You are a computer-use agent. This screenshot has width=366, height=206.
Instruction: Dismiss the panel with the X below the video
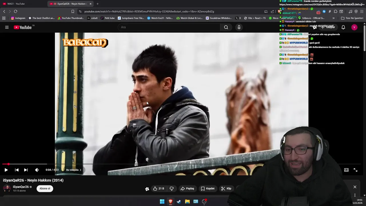click(355, 187)
